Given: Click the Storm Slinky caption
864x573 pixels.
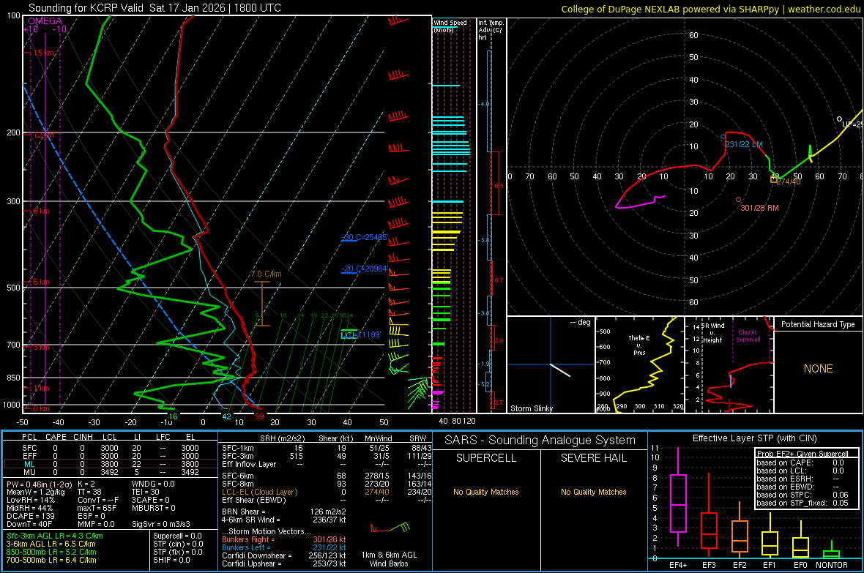Looking at the screenshot, I should pyautogui.click(x=531, y=408).
